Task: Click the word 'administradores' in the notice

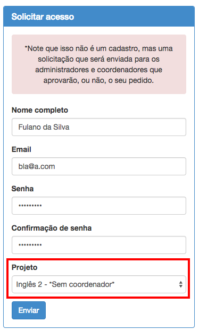Action: 62,70
